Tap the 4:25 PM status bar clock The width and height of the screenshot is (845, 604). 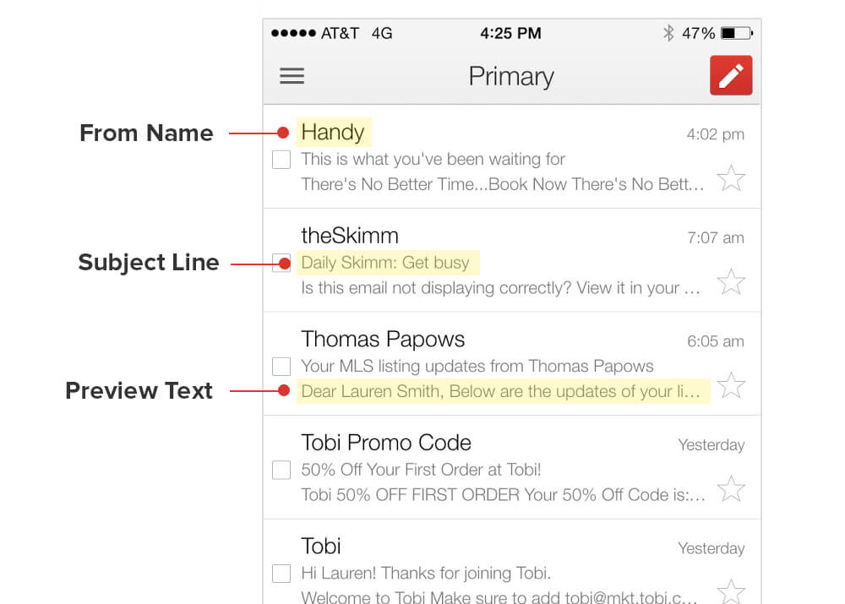tap(511, 34)
